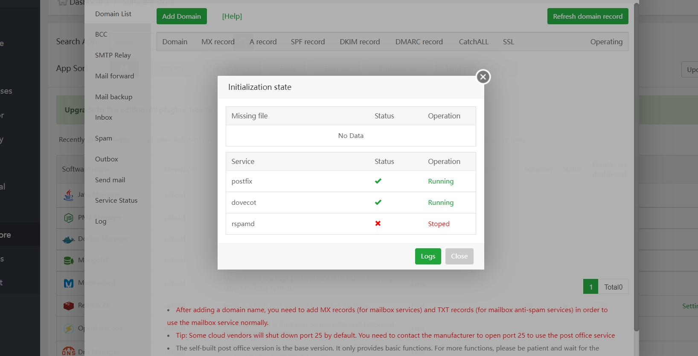This screenshot has width=698, height=356.
Task: Click Refresh domain record button
Action: [x=587, y=16]
